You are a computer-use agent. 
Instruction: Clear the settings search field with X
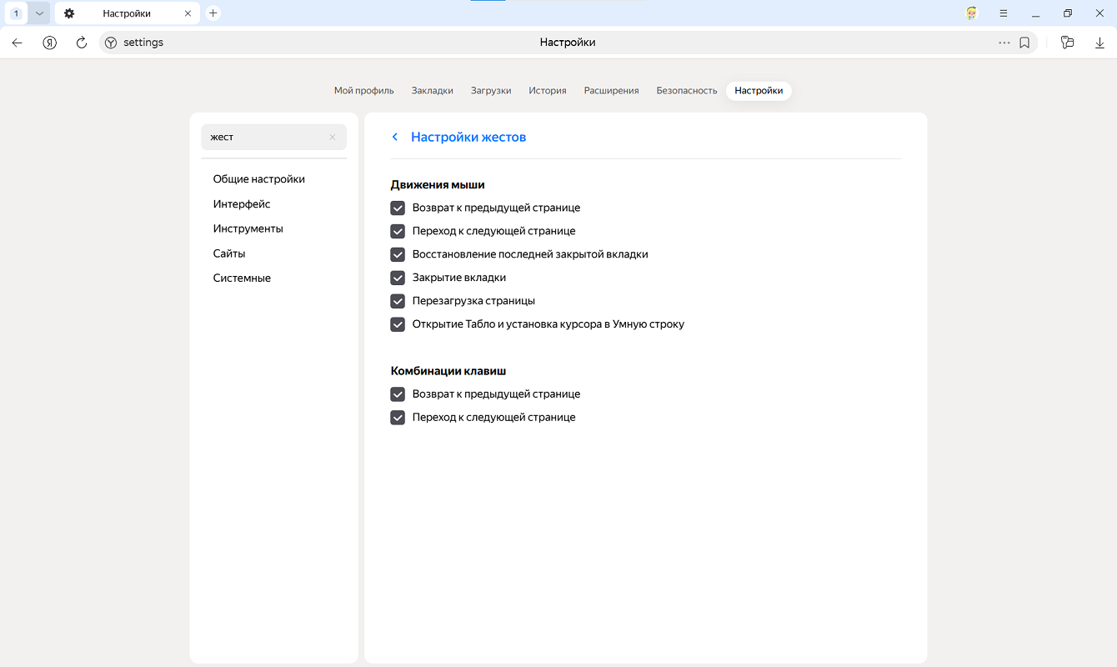333,138
